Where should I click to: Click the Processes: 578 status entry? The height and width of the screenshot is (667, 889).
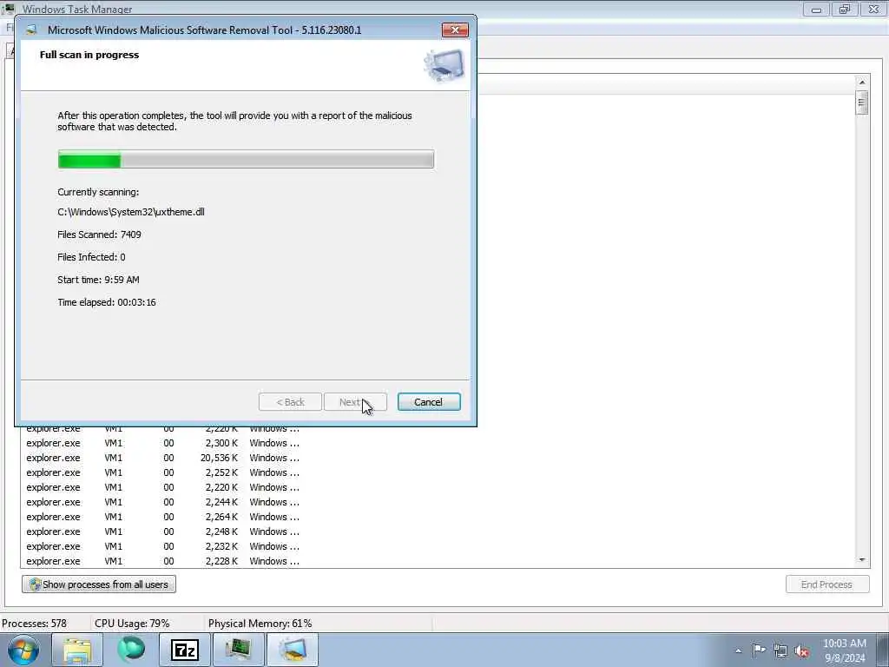click(x=35, y=624)
